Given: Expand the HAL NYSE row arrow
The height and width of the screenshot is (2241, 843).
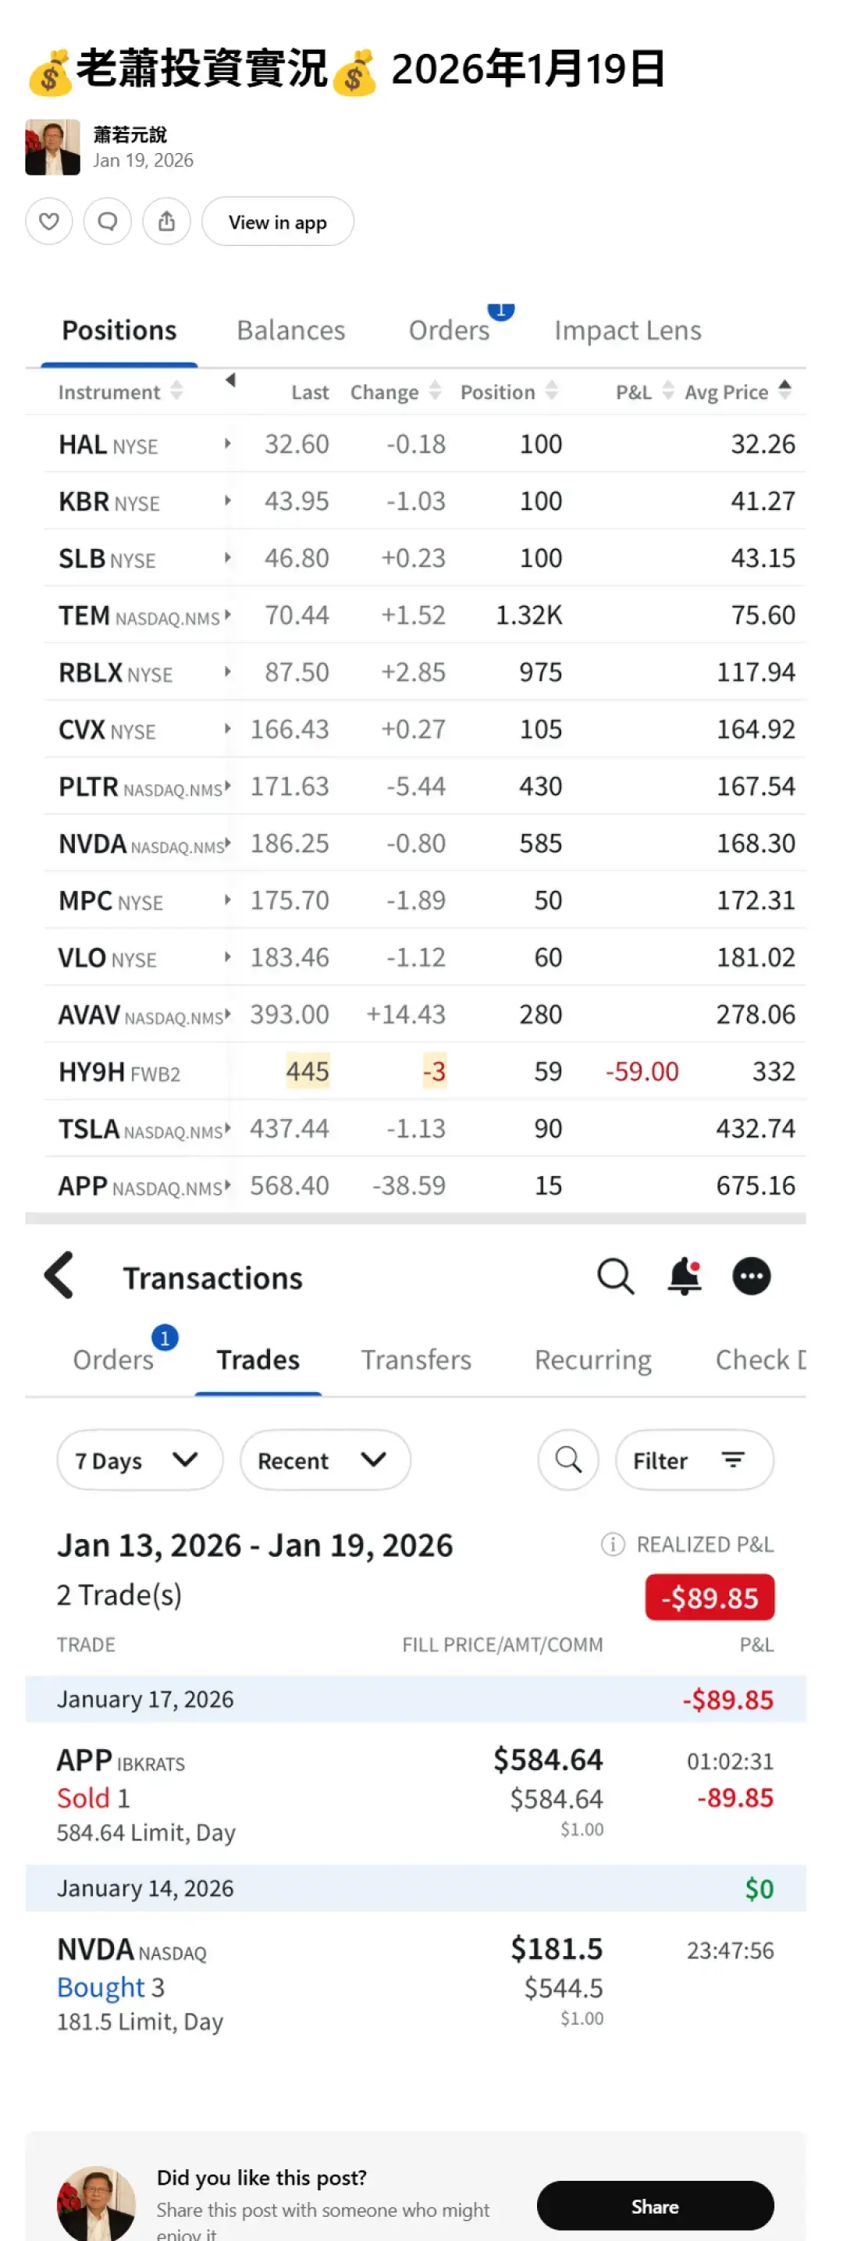Looking at the screenshot, I should pos(227,444).
